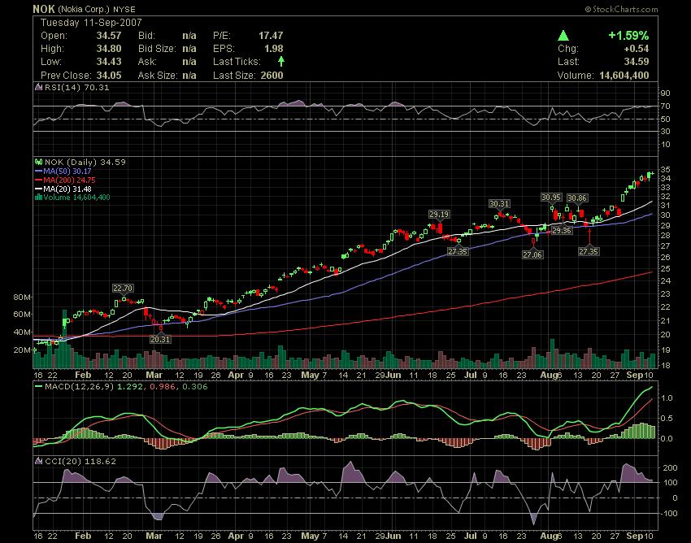The width and height of the screenshot is (691, 543).
Task: Click the 29.36 price marker
Action: coord(562,230)
